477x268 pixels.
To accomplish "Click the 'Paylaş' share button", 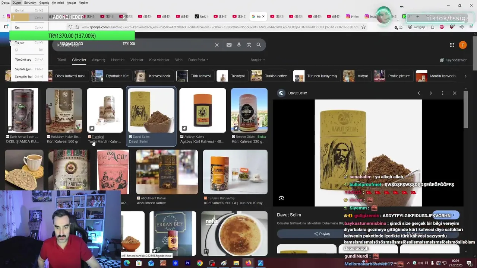I will 322,234.
